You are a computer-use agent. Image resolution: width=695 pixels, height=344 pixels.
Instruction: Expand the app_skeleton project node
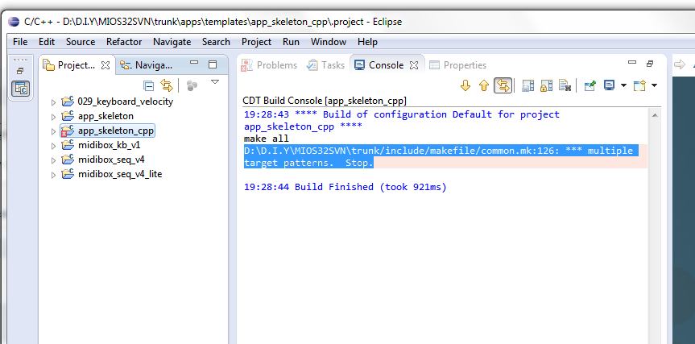[54, 117]
